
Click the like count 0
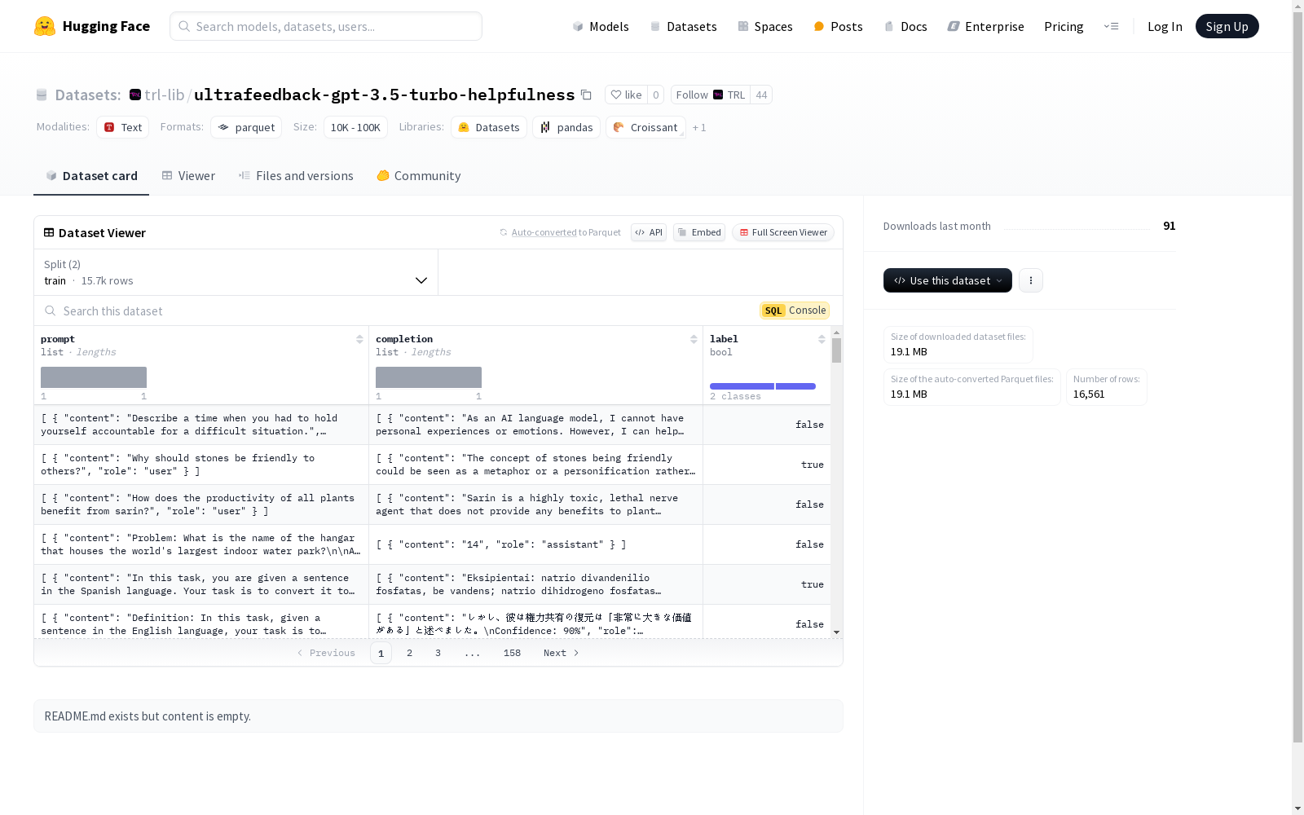pyautogui.click(x=655, y=95)
